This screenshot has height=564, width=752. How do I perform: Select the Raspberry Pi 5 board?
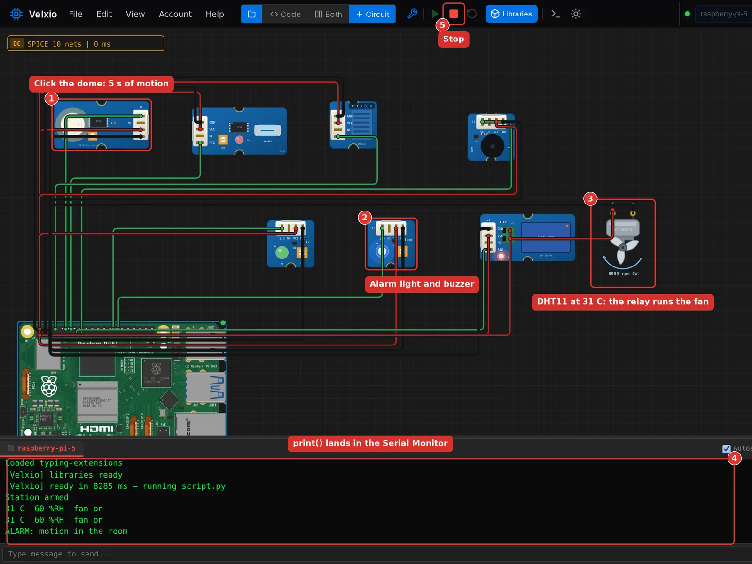pyautogui.click(x=122, y=379)
